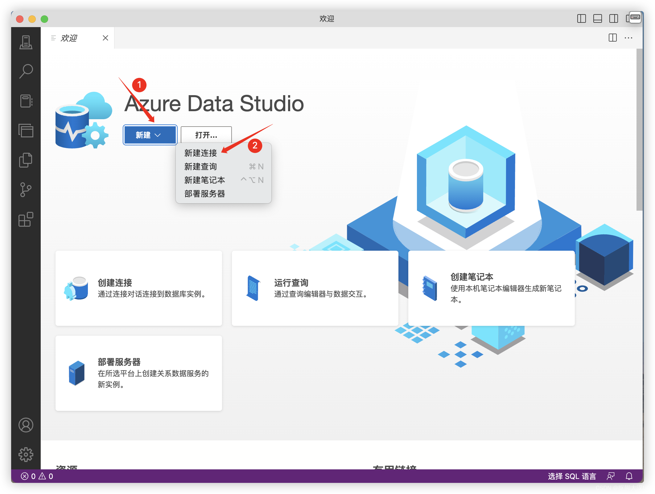The image size is (655, 494).
Task: Open the Accounts icon in sidebar
Action: 26,425
